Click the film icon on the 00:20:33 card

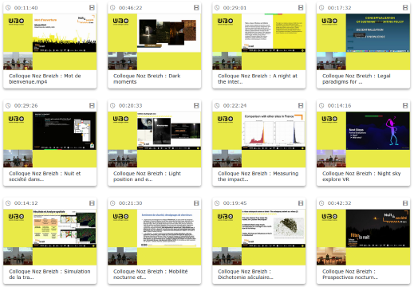pos(196,105)
